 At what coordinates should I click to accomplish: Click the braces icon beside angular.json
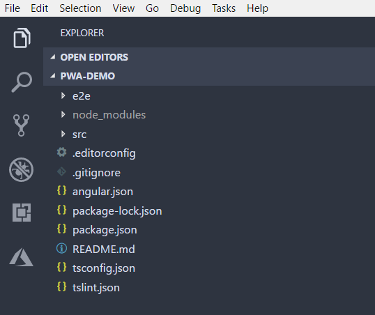62,191
